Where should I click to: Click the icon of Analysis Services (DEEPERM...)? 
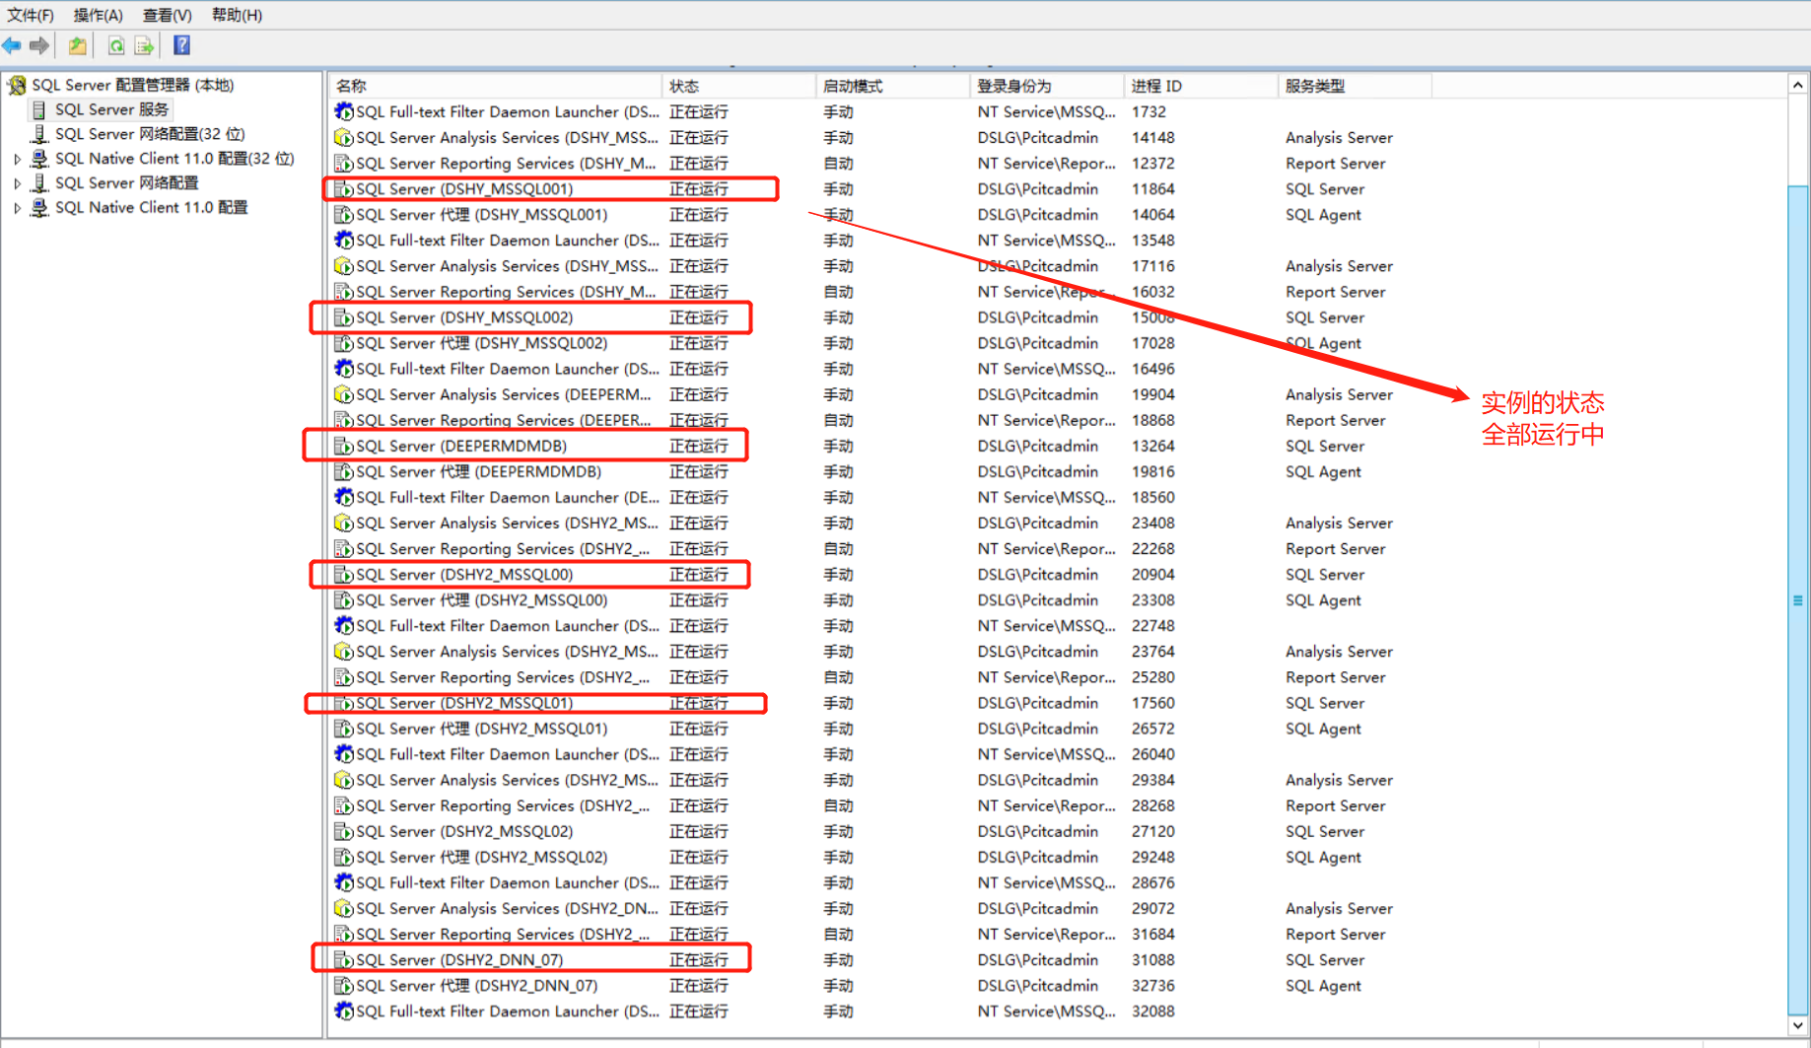(343, 394)
